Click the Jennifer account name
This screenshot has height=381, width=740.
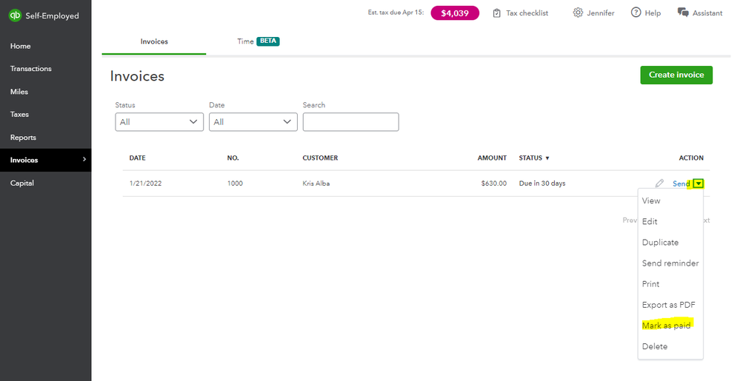click(x=601, y=13)
